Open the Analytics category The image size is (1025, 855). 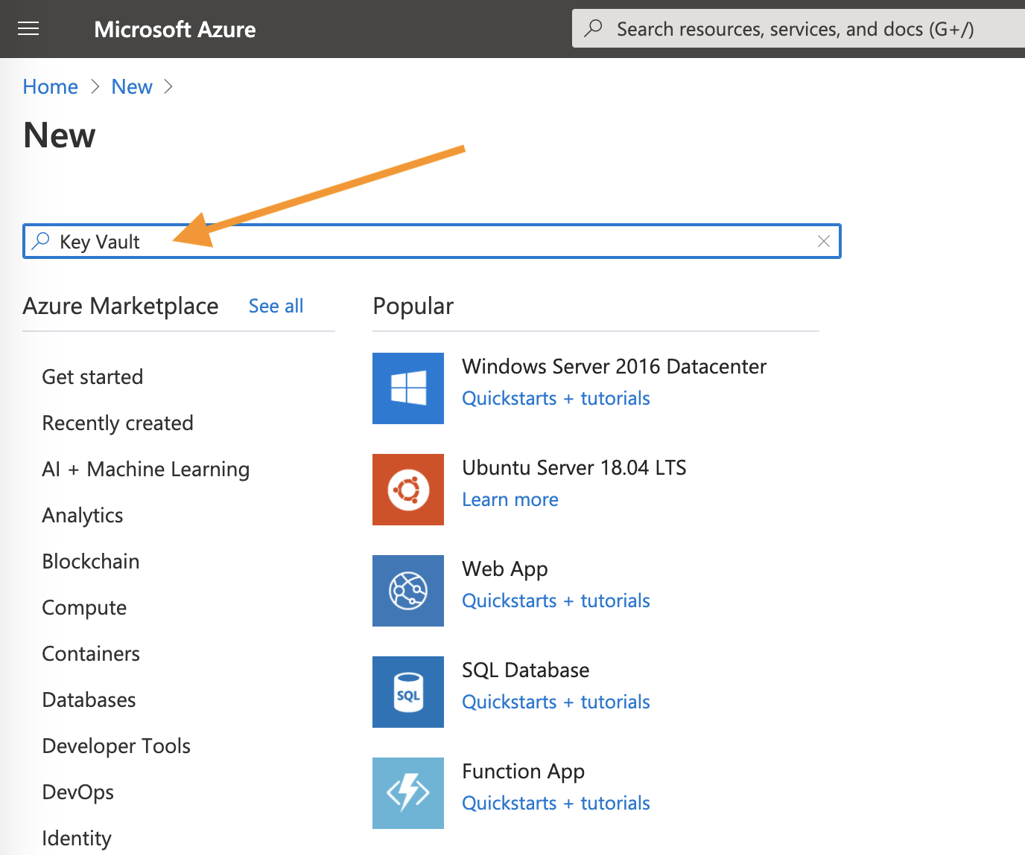pyautogui.click(x=83, y=515)
